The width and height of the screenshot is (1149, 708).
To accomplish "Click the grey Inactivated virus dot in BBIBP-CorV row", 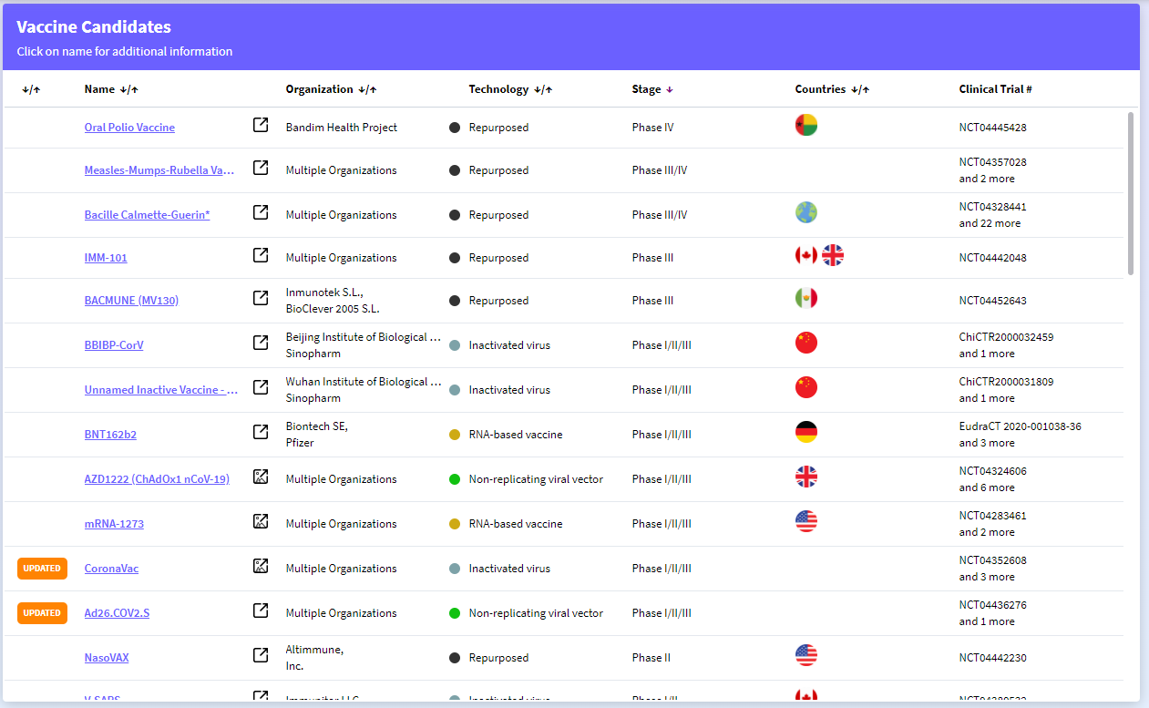I will pos(455,345).
